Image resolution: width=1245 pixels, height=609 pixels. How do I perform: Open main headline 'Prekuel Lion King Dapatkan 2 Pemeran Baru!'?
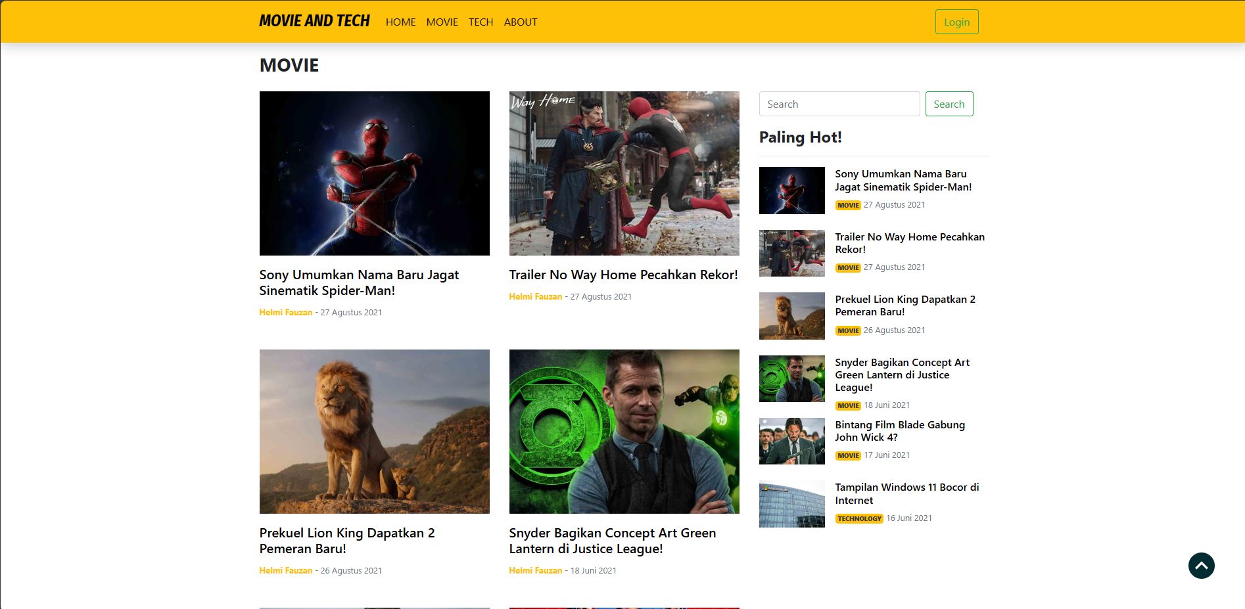coord(347,541)
